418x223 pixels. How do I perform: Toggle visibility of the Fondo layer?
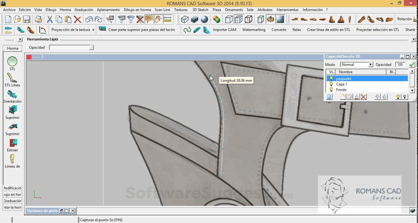[x=331, y=89]
